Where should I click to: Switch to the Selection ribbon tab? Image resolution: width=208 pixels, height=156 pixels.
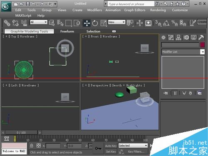tap(93, 31)
